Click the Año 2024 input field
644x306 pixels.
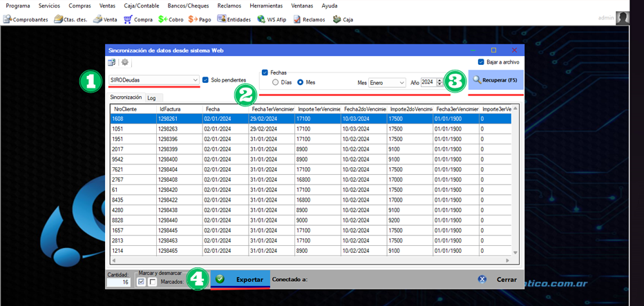coord(428,83)
